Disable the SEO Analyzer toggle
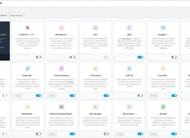This screenshot has height=138, width=190. [x=140, y=134]
